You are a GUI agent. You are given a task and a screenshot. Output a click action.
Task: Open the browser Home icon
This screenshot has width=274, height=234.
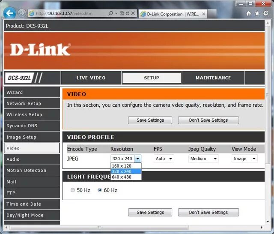coord(248,13)
